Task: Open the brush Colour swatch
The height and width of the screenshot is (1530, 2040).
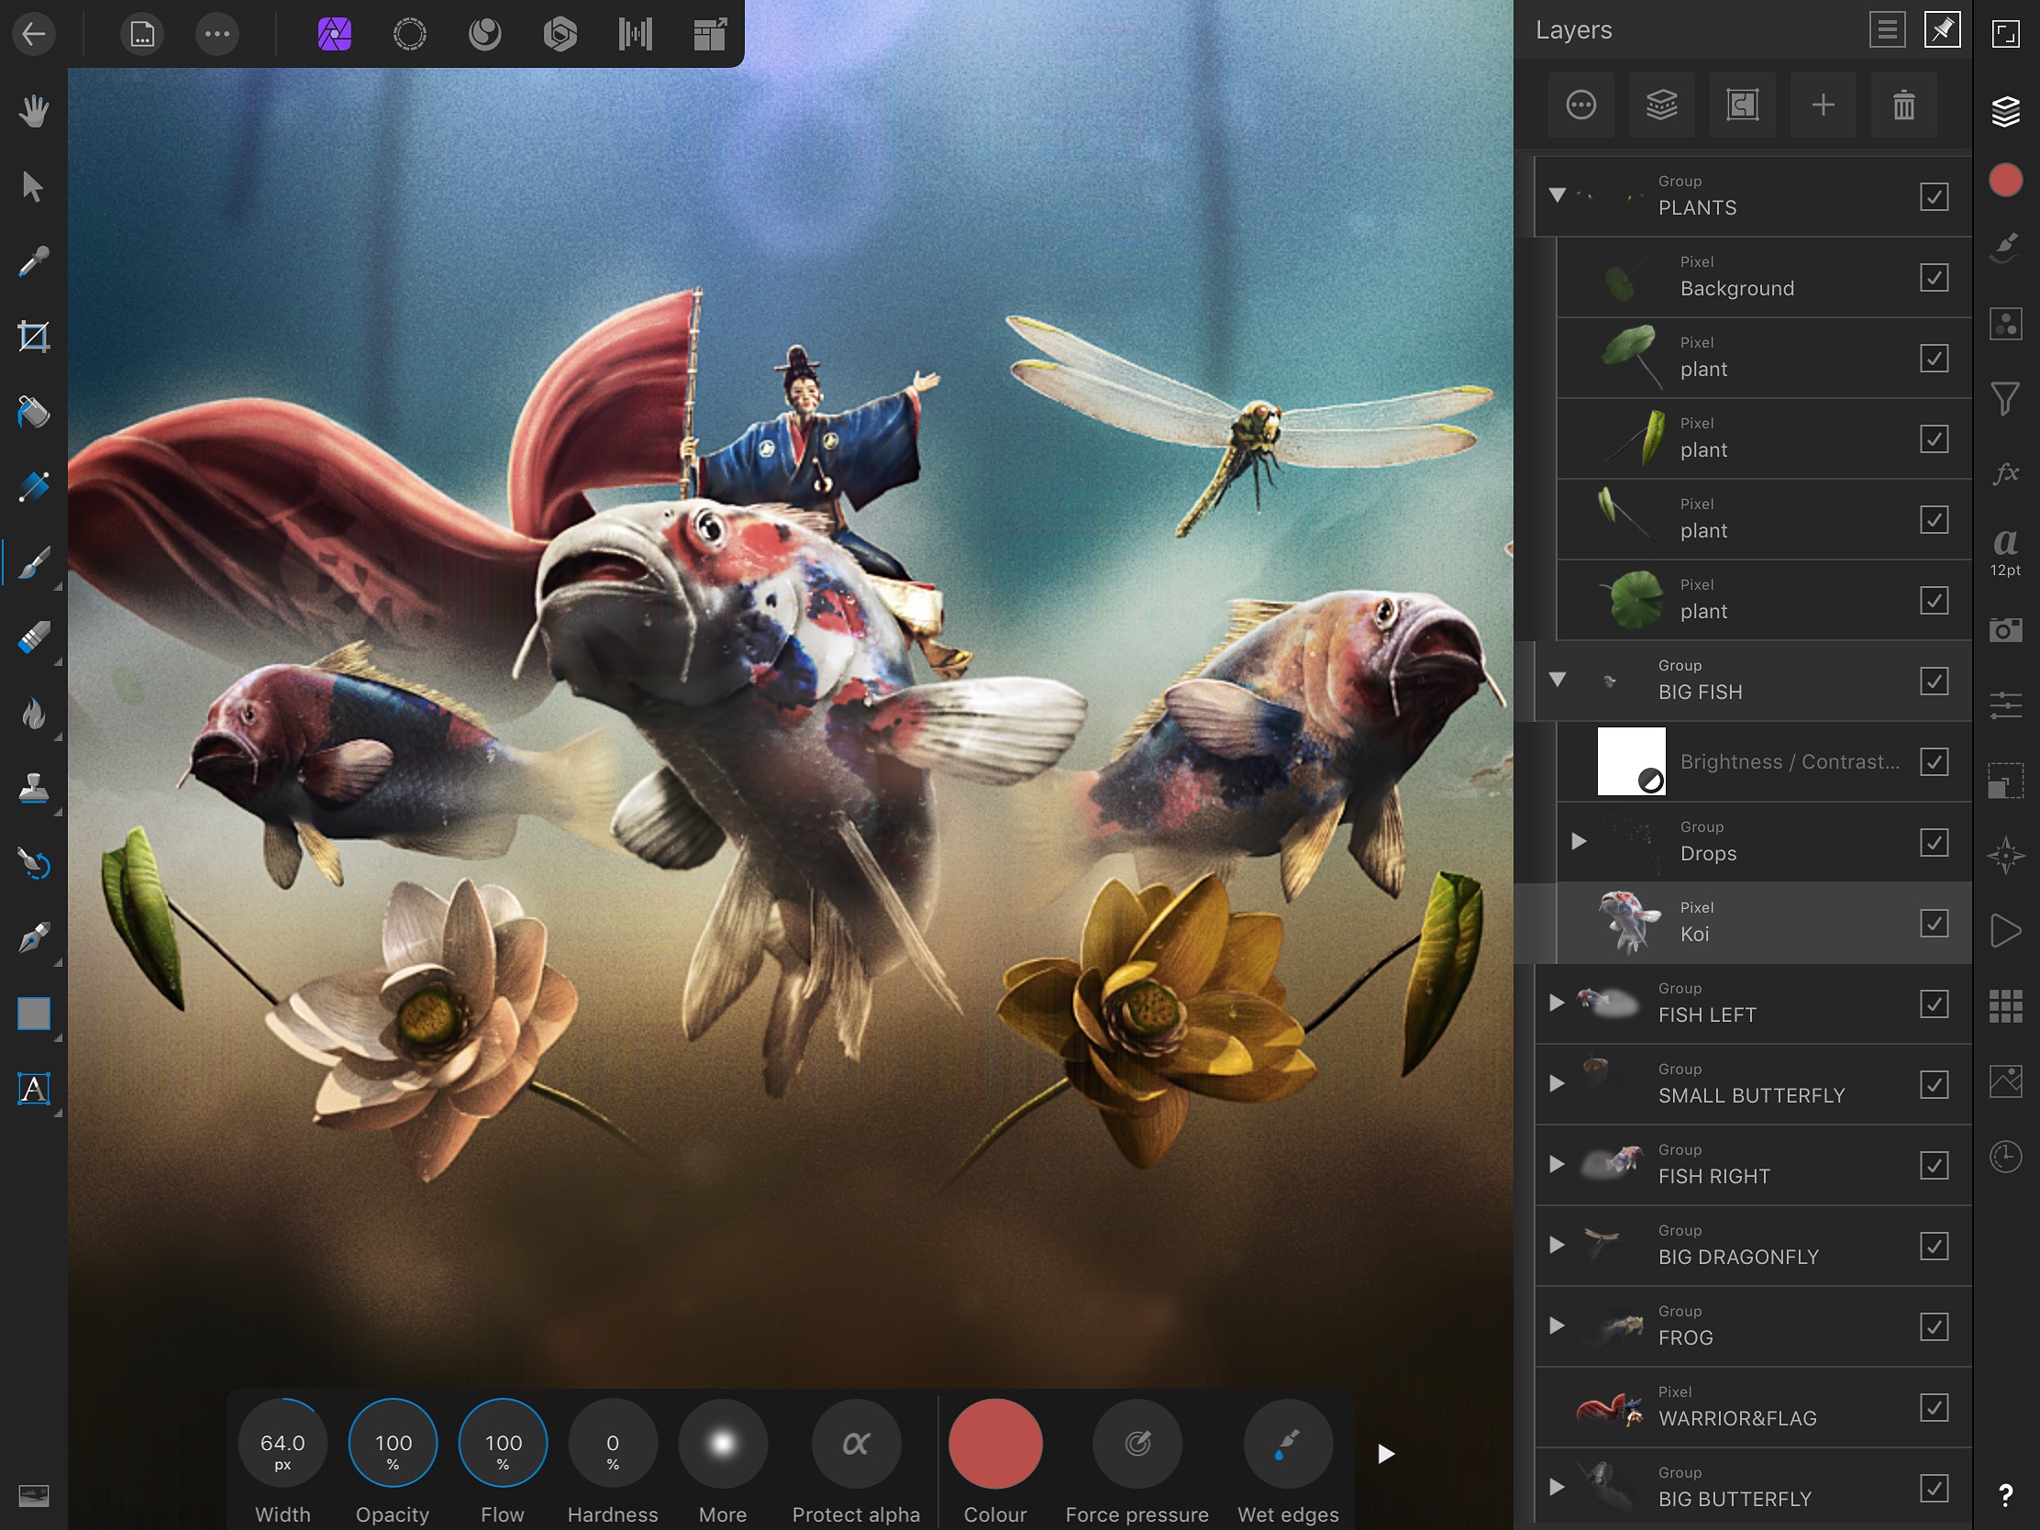Action: point(995,1443)
